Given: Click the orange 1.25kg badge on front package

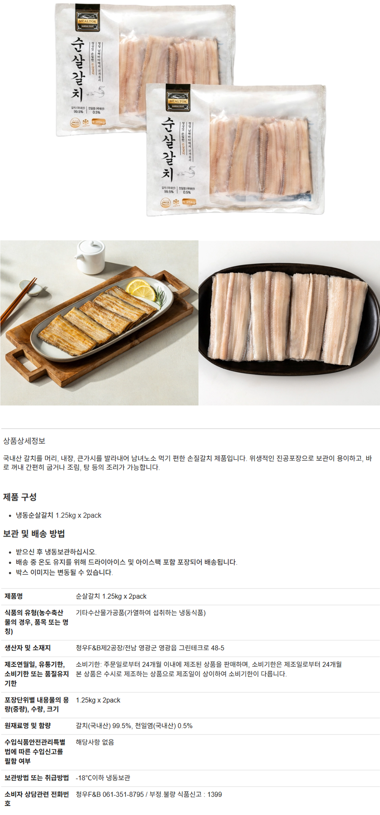Looking at the screenshot, I should point(189,202).
